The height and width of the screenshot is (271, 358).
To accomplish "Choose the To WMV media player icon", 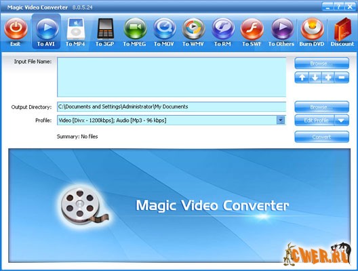I will [x=193, y=28].
